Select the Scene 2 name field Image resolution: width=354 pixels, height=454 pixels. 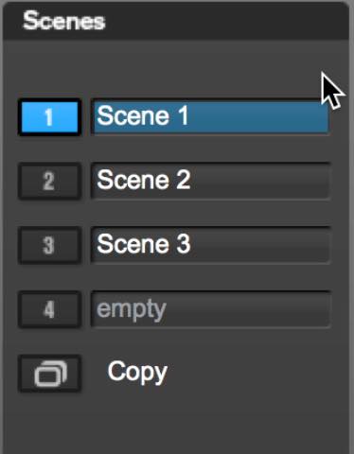pos(211,181)
